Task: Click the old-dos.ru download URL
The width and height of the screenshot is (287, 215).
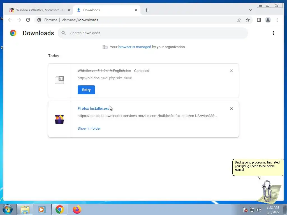Action: click(x=105, y=78)
